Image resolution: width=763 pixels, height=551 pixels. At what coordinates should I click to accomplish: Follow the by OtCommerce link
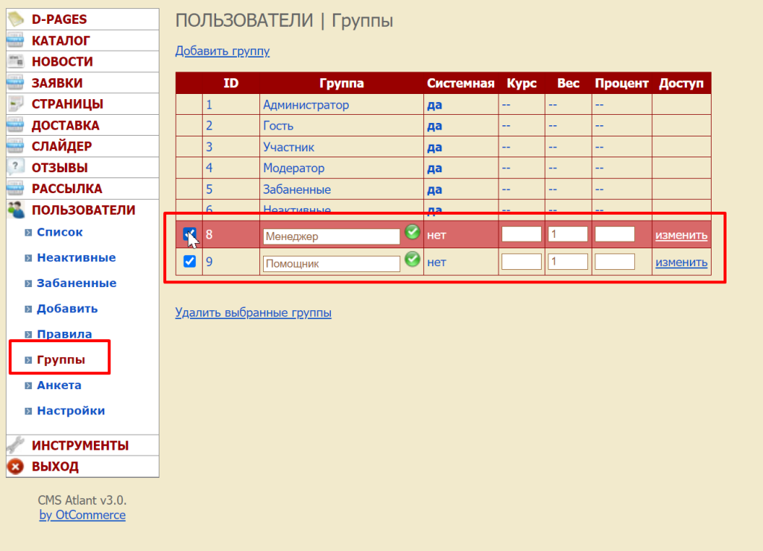coord(82,515)
